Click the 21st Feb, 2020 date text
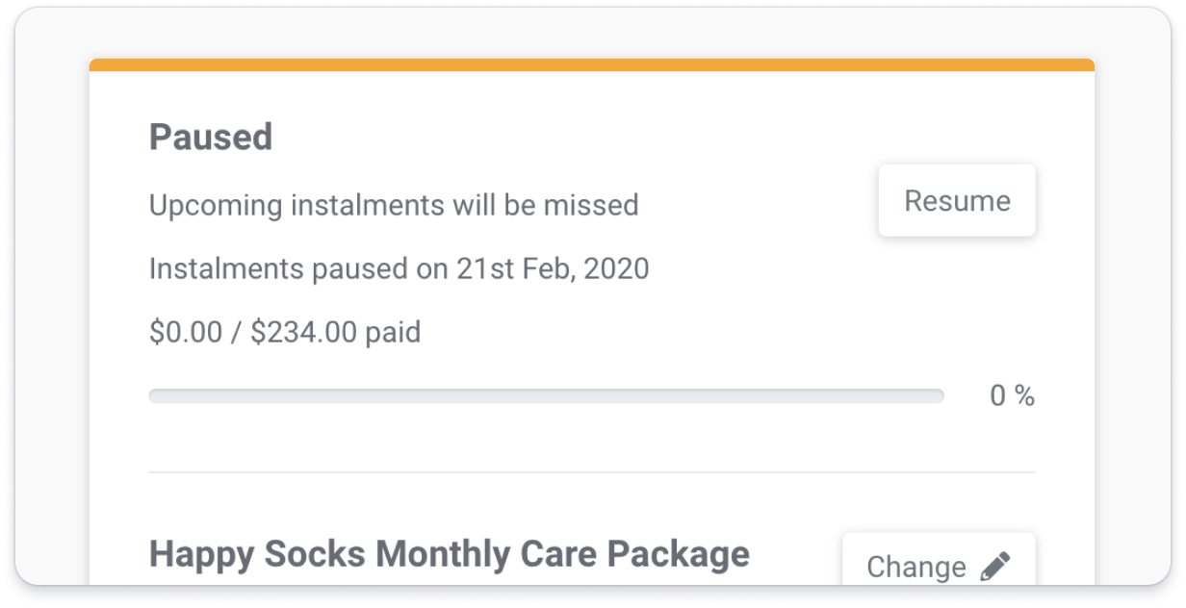Image resolution: width=1186 pixels, height=608 pixels. point(553,268)
